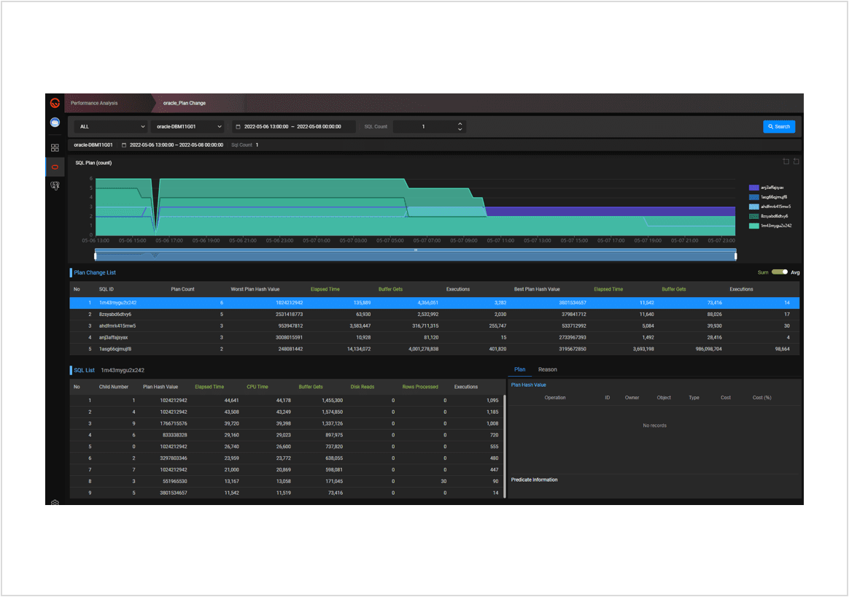Open the blue cloud icon in sidebar
This screenshot has height=597, width=849.
click(x=55, y=122)
